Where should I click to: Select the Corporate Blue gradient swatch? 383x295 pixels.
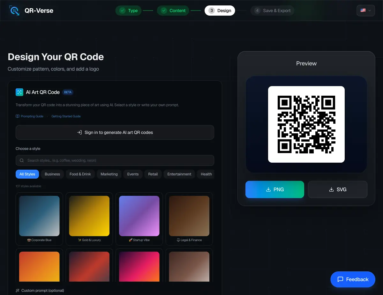pyautogui.click(x=39, y=216)
